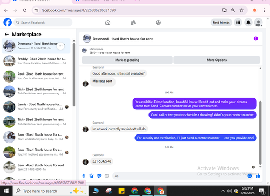The height and width of the screenshot is (196, 270).
Task: Open Tish 3bed 2bath house conversation
Action: 36,122
